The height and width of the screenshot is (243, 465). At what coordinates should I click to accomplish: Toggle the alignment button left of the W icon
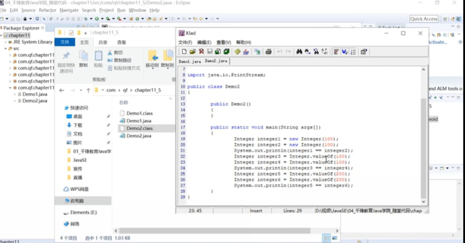(336, 52)
